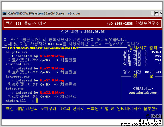
Task: Open the http://bold.kr link
Action: (x=150, y=121)
